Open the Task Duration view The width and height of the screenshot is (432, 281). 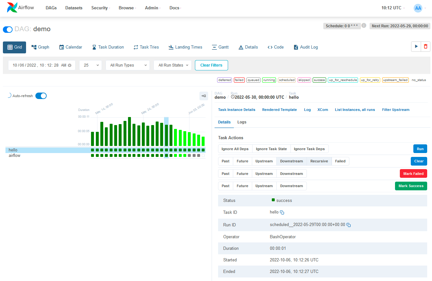108,47
